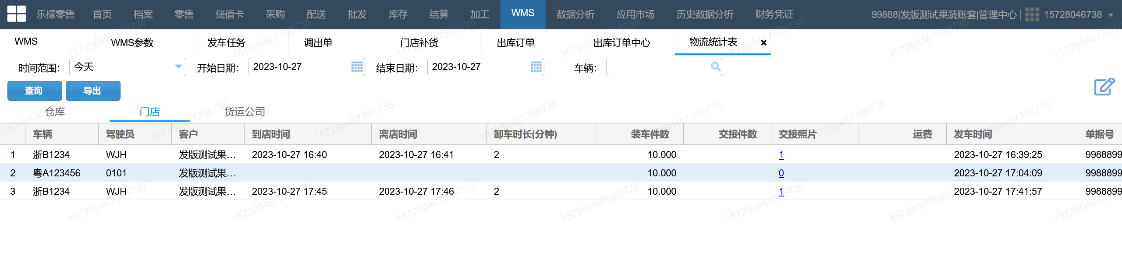Image resolution: width=1122 pixels, height=256 pixels.
Task: Select the WMS top menu
Action: point(523,14)
